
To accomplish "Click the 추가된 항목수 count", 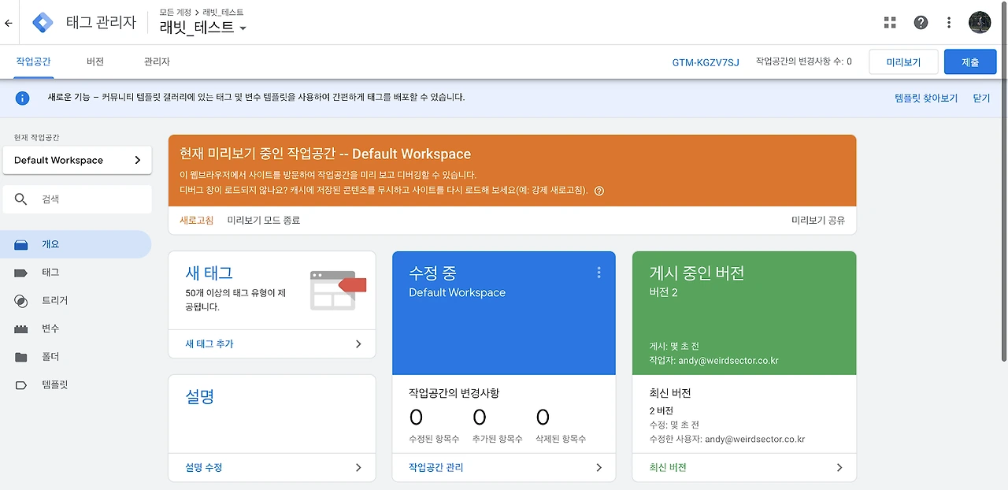I will pos(479,417).
